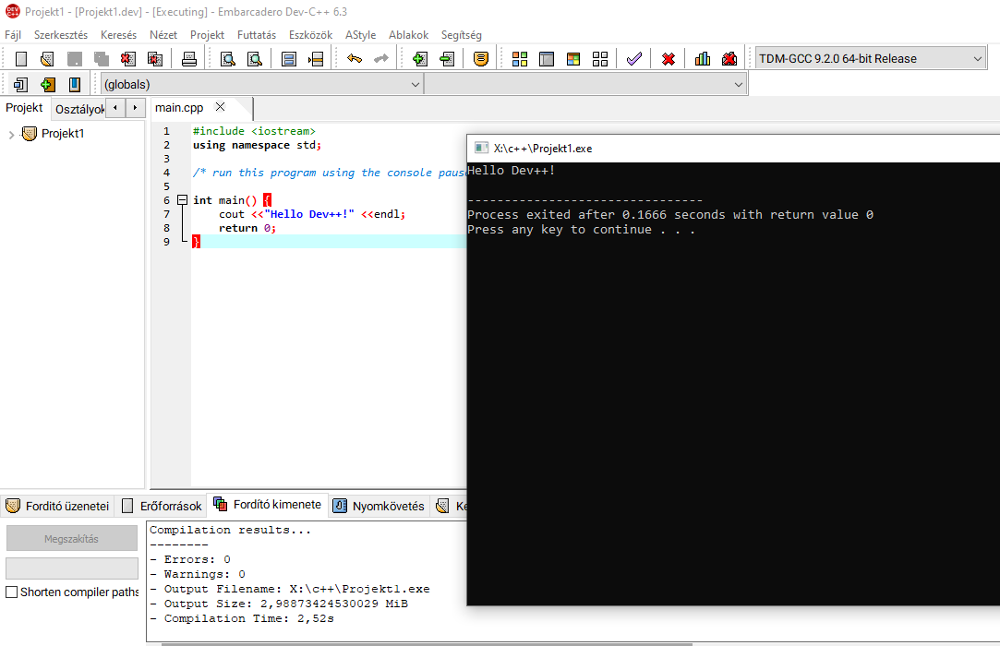Click the Run window icon
This screenshot has width=1000, height=646.
tap(547, 59)
